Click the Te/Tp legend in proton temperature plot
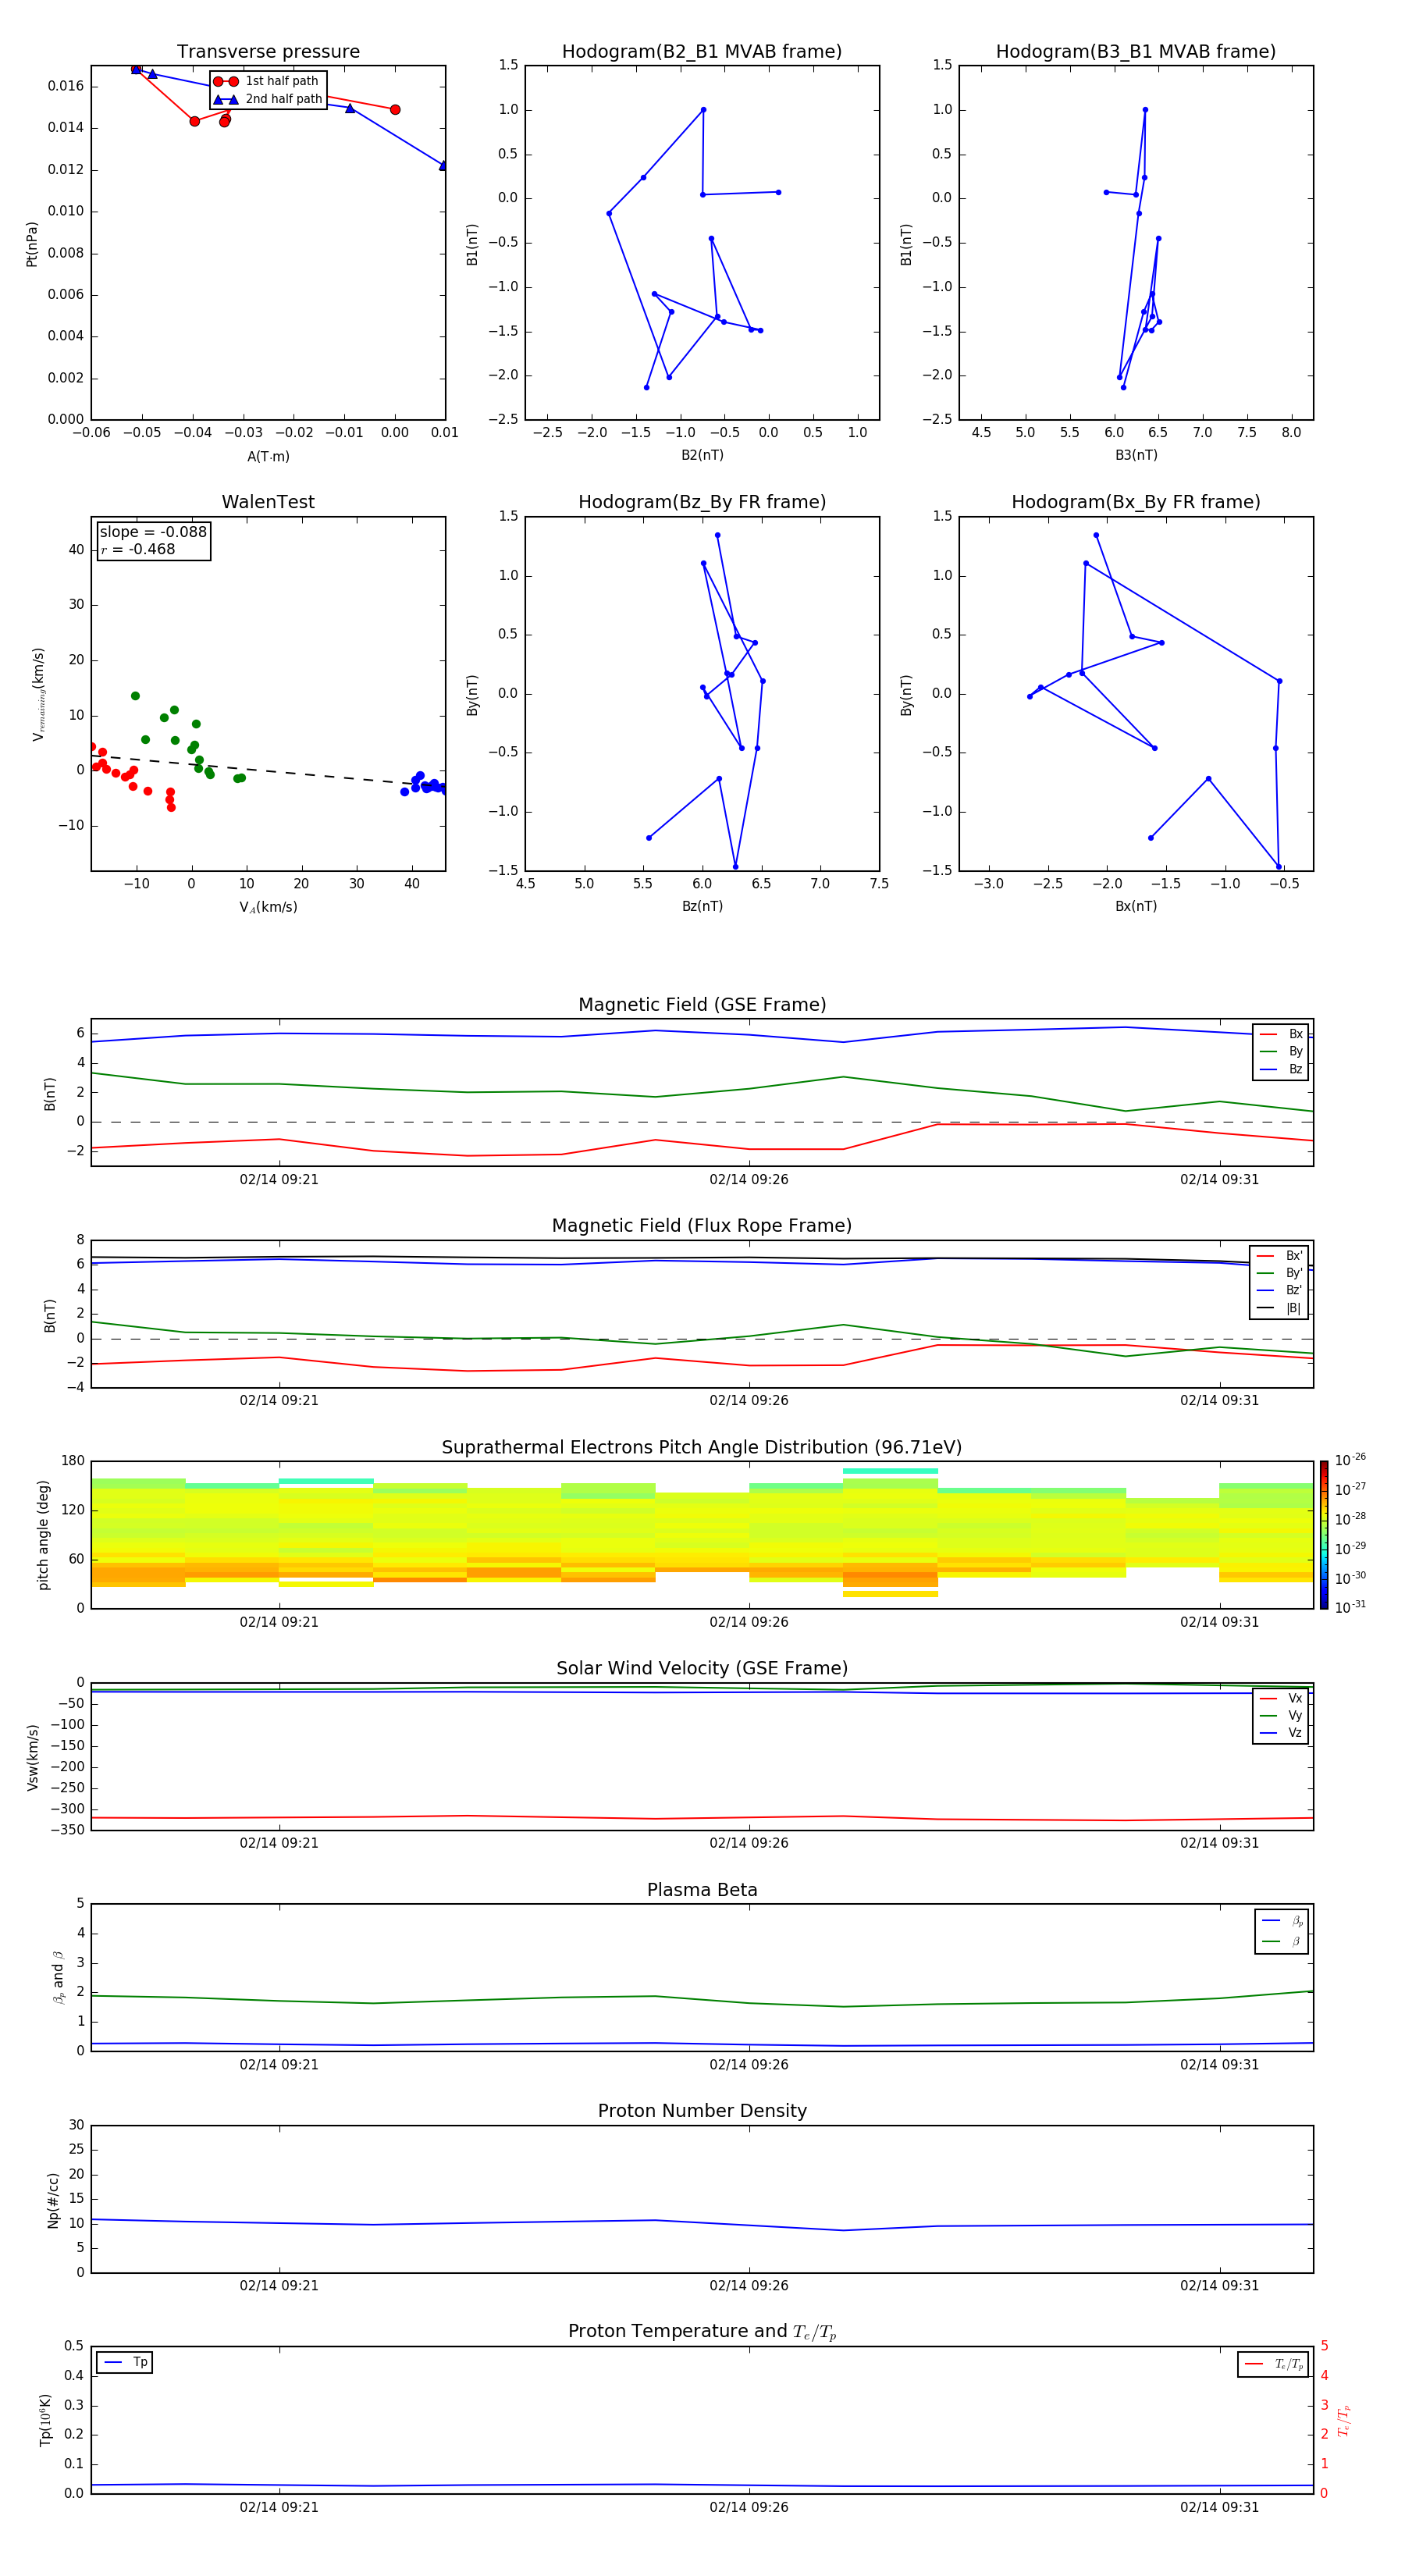The width and height of the screenshot is (1405, 2576). (x=1273, y=2364)
